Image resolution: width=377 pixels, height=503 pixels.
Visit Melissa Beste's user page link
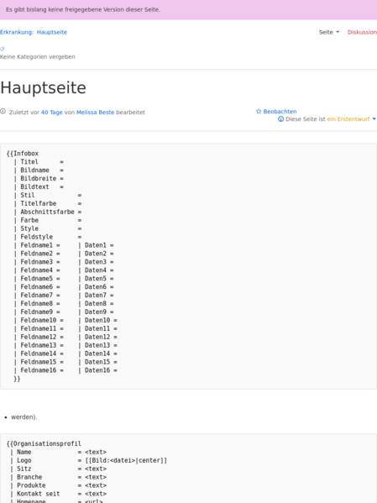(95, 113)
